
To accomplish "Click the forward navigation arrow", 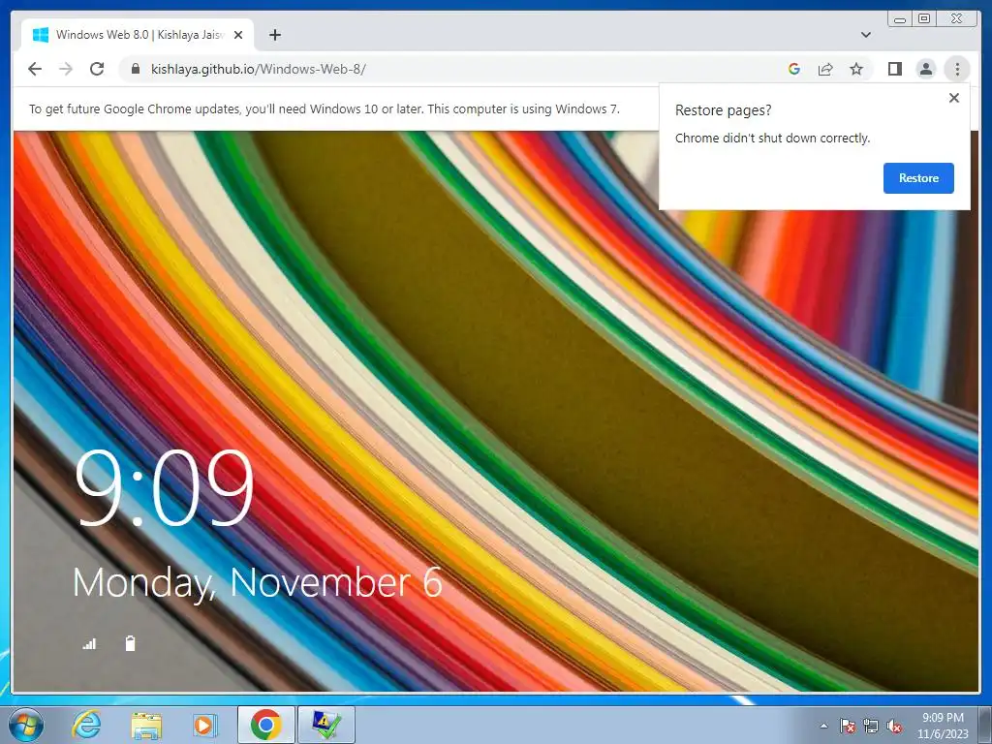I will [66, 69].
